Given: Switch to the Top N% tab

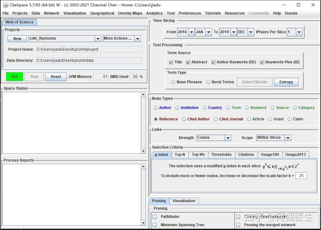Looking at the screenshot, I should tap(198, 155).
